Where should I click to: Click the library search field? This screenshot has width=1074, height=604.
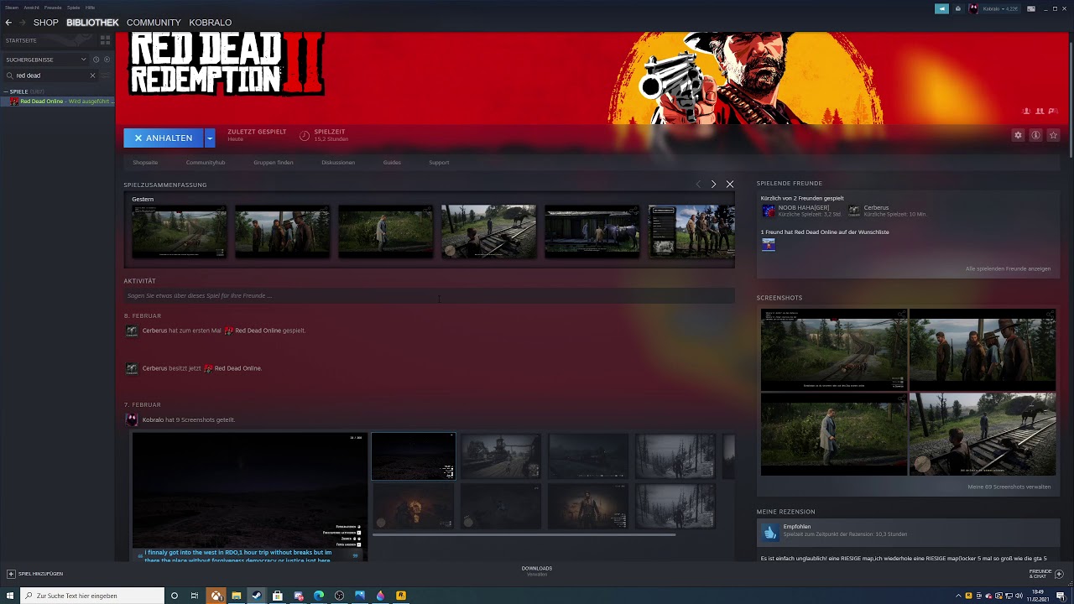pyautogui.click(x=49, y=75)
